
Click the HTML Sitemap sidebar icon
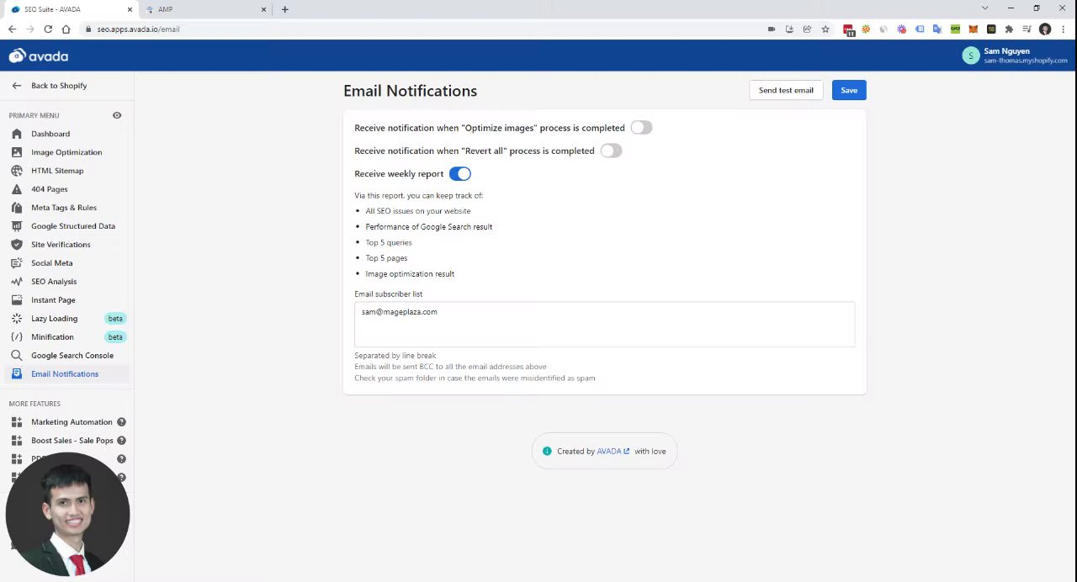click(17, 171)
